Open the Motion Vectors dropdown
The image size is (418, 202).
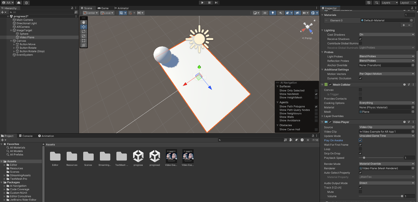coord(387,74)
